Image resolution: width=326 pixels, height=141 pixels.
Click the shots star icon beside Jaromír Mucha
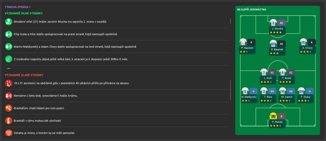point(9,22)
